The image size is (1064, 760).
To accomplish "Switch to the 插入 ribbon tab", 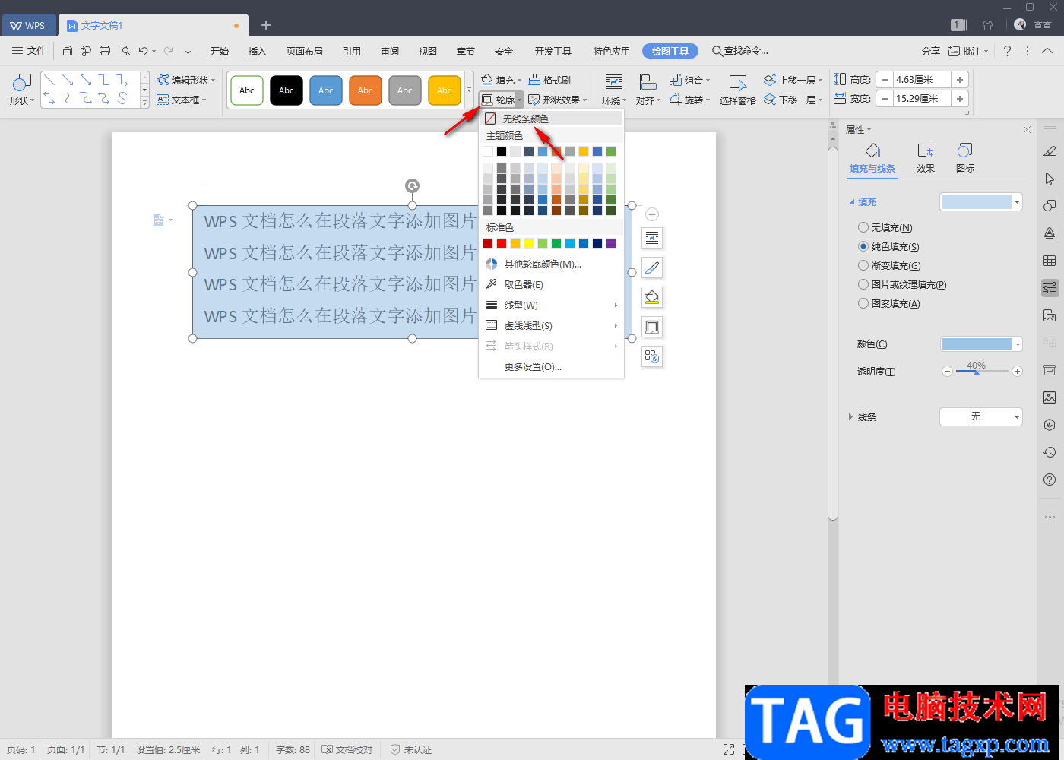I will (258, 51).
